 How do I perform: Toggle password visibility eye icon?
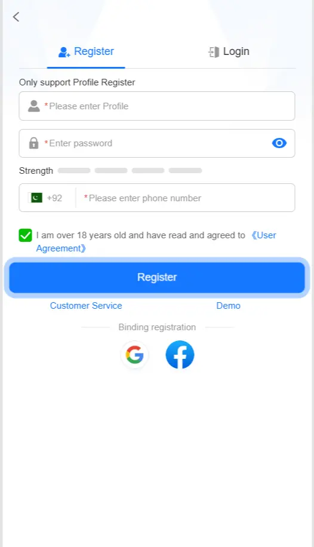point(279,143)
